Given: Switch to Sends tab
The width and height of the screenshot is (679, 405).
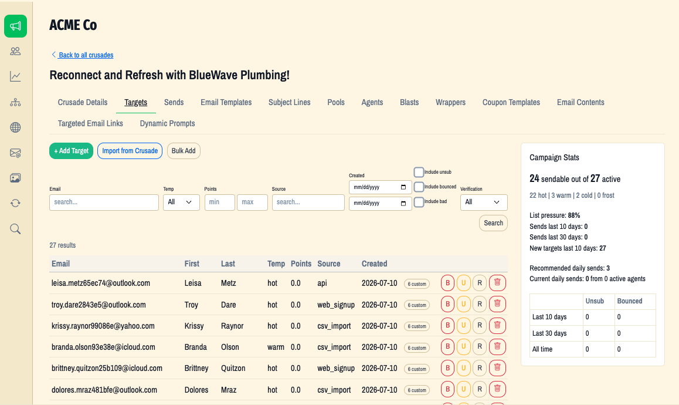Looking at the screenshot, I should pos(174,102).
